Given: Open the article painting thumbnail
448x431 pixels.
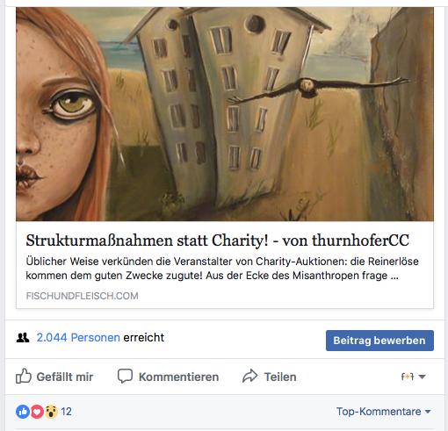Looking at the screenshot, I should (x=225, y=114).
